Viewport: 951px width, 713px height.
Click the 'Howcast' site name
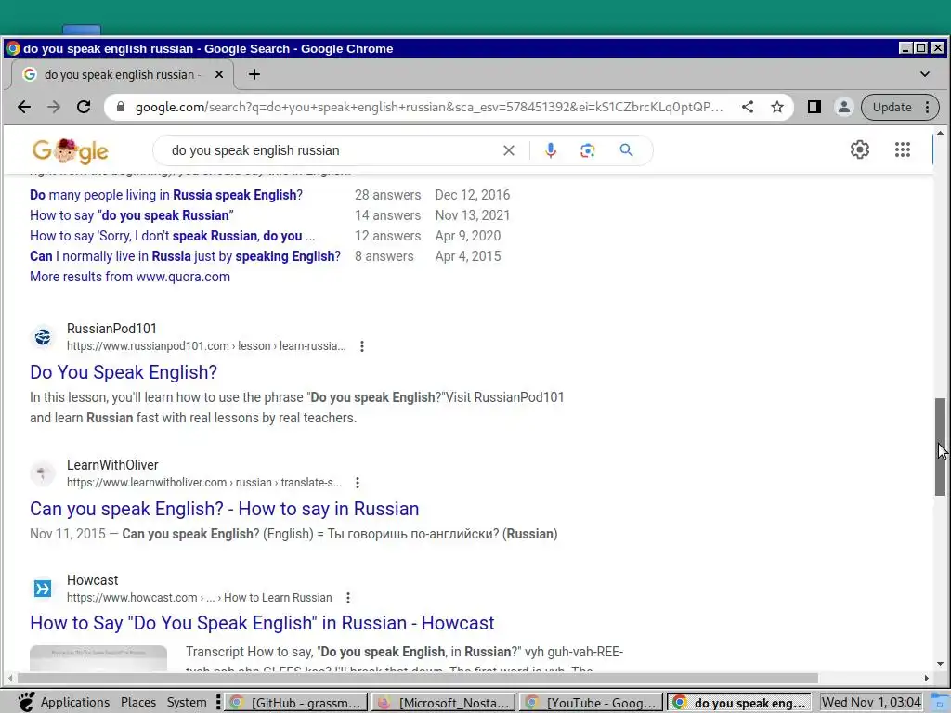click(92, 580)
